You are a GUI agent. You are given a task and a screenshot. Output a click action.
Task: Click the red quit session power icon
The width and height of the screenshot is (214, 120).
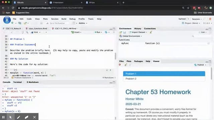(210, 19)
